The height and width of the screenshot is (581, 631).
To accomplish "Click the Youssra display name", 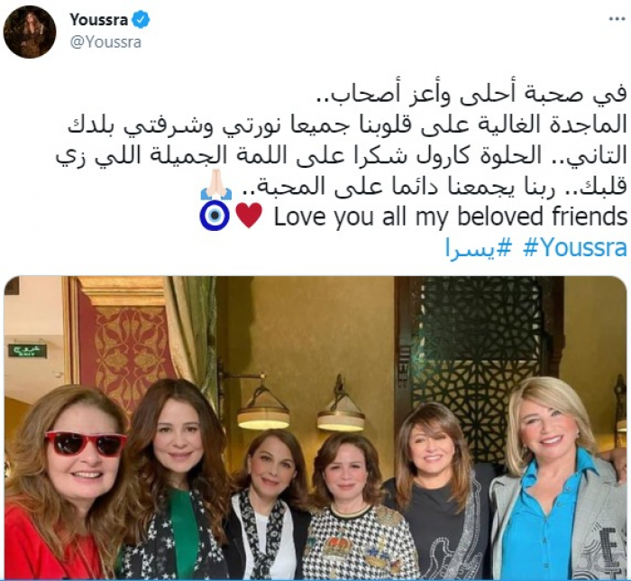I will (x=98, y=19).
